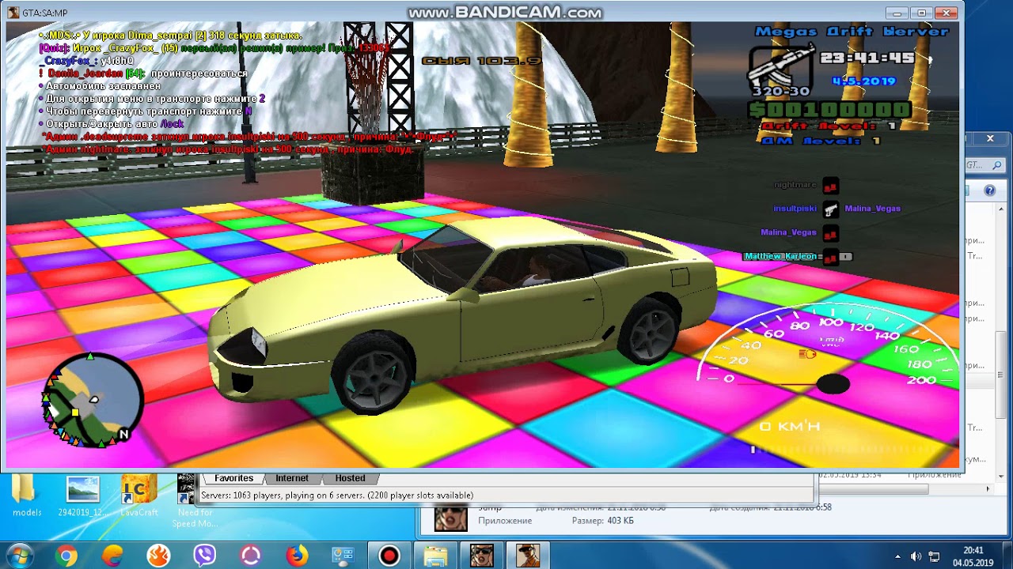Screen dimensions: 1013x569
Task: Click the $00100000 money counter
Action: [x=829, y=110]
